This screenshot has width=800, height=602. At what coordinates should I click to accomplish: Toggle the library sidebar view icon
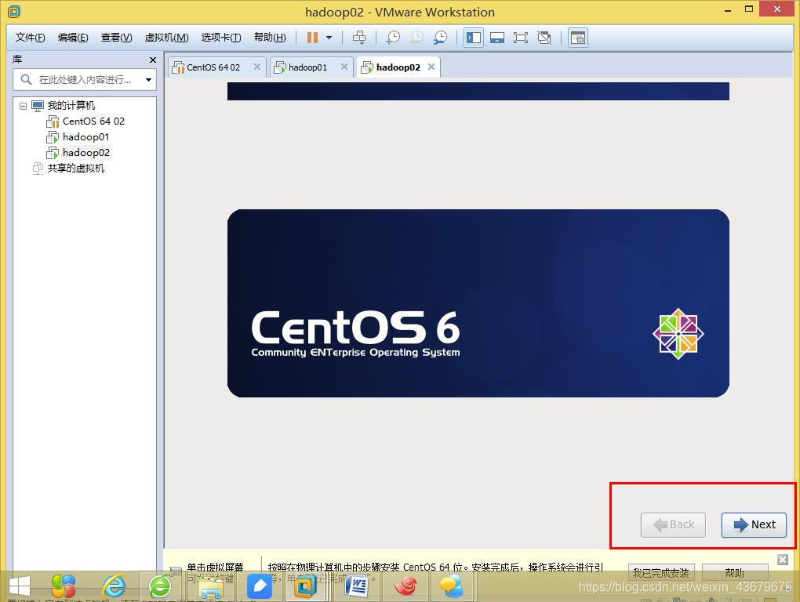click(474, 37)
